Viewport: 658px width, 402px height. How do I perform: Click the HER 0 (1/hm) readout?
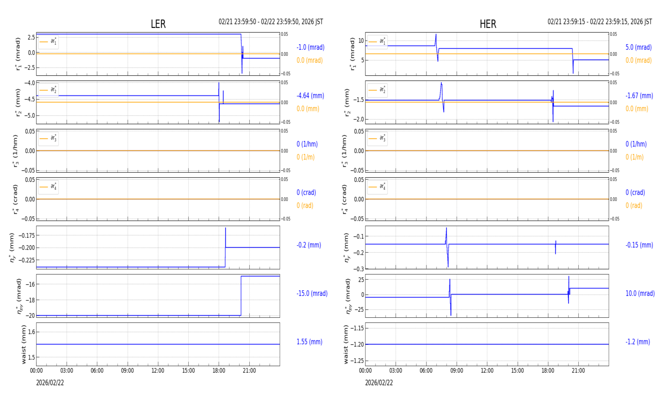coord(636,144)
